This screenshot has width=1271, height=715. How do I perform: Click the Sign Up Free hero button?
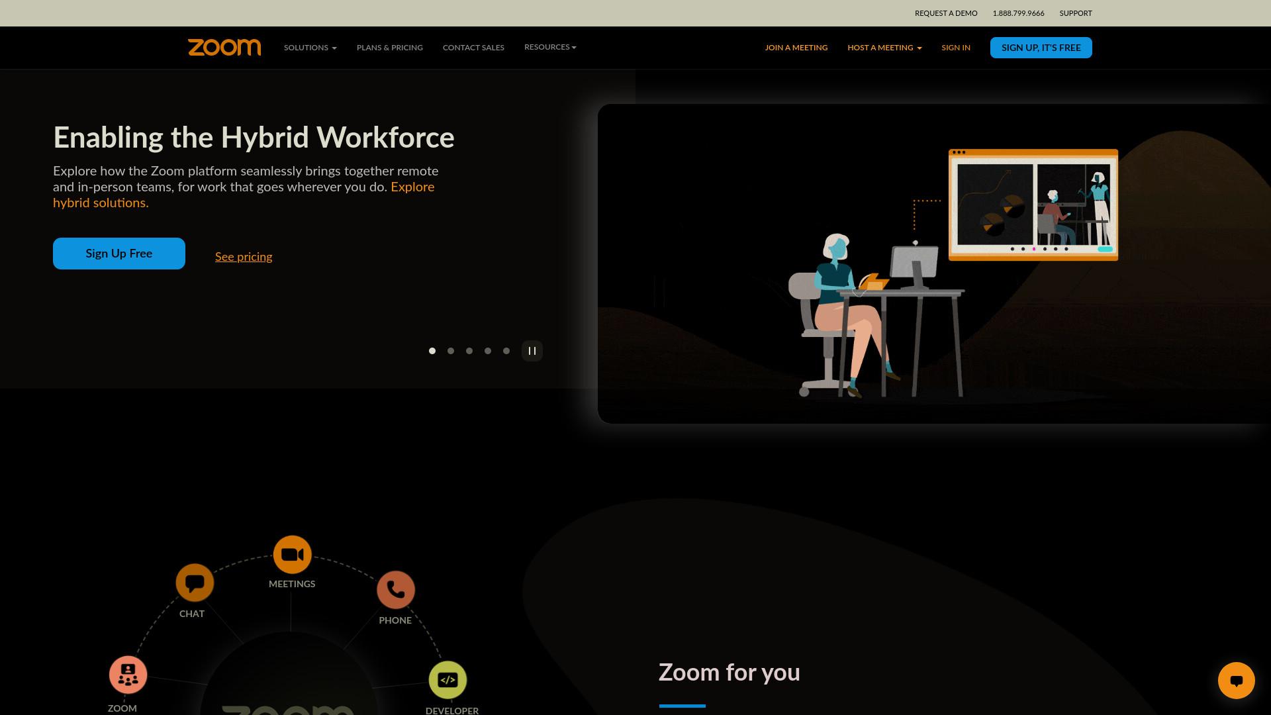pos(119,254)
